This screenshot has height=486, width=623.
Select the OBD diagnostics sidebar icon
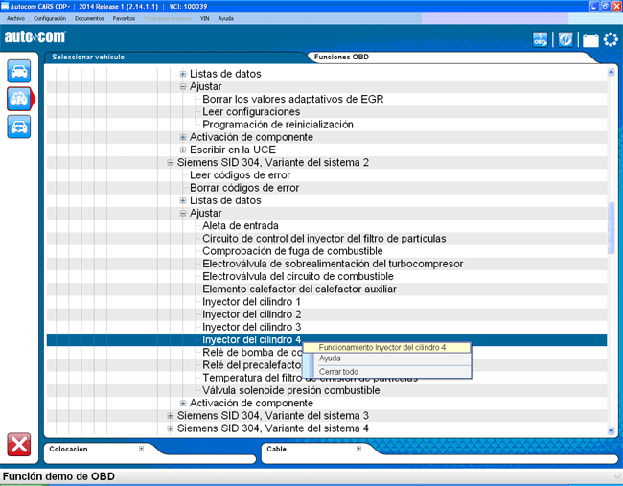pos(18,99)
